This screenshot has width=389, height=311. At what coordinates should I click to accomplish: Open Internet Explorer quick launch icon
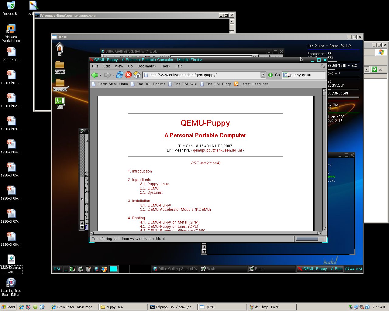(22, 307)
